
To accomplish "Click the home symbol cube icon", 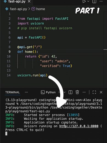I will click(x=33, y=9).
